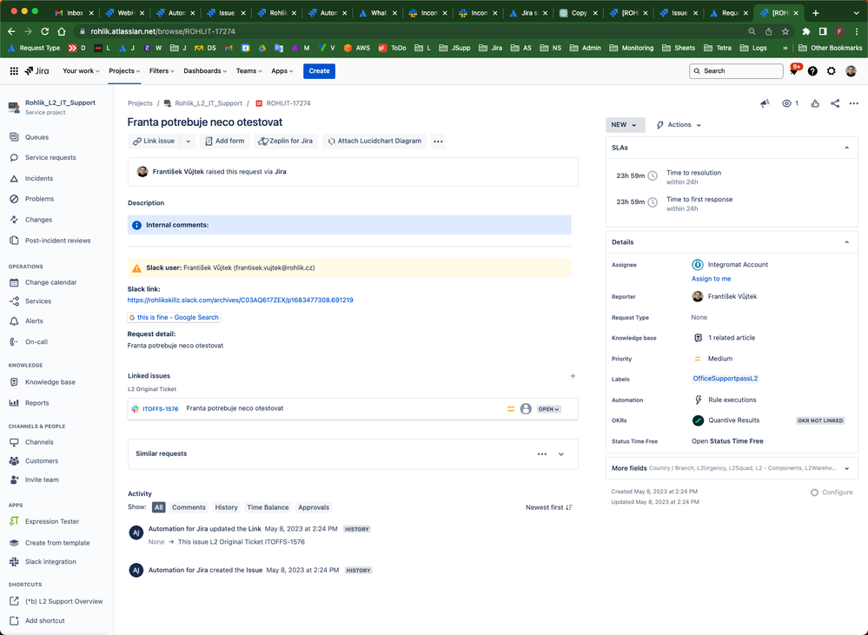Change Newest first sort order
This screenshot has height=635, width=868.
point(548,507)
